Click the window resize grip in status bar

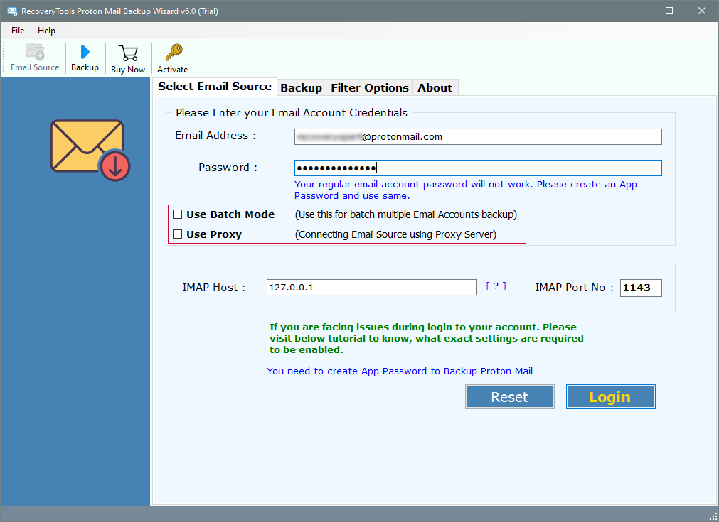[713, 516]
